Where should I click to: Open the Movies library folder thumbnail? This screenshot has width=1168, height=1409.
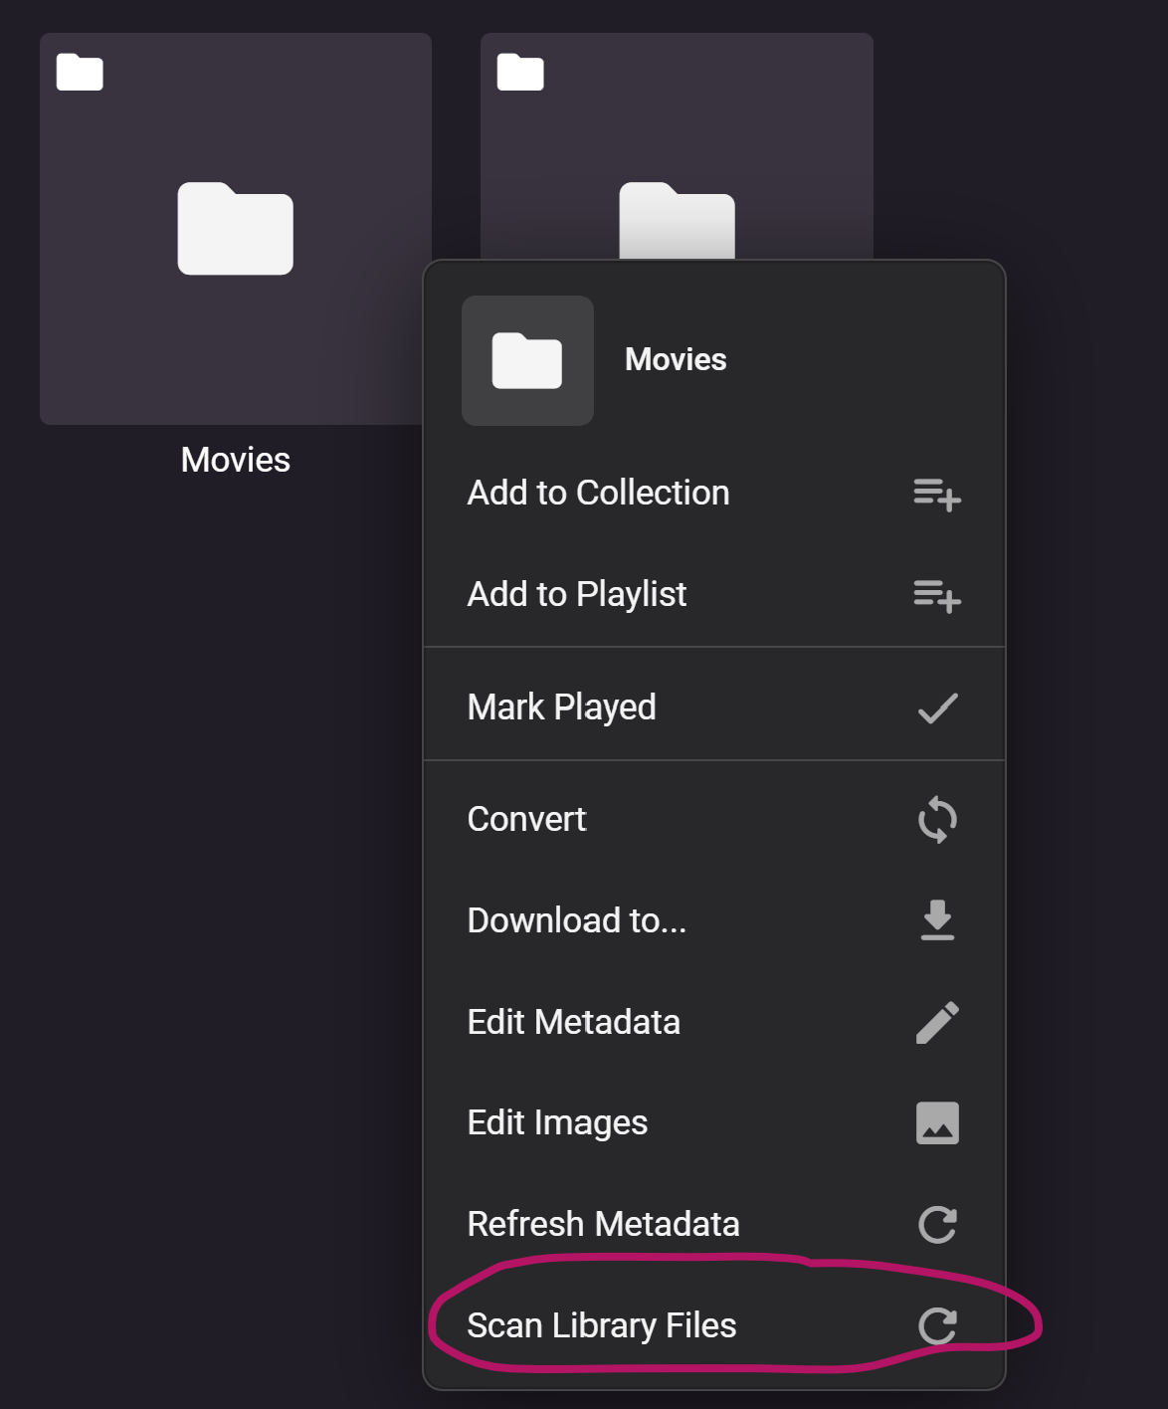pyautogui.click(x=235, y=229)
